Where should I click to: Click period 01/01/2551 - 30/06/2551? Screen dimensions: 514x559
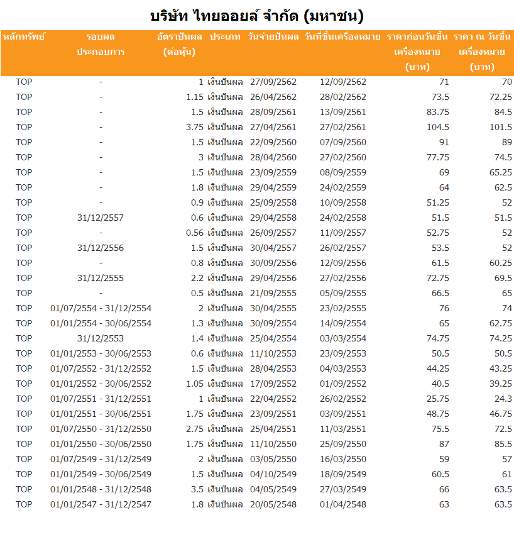tap(101, 414)
